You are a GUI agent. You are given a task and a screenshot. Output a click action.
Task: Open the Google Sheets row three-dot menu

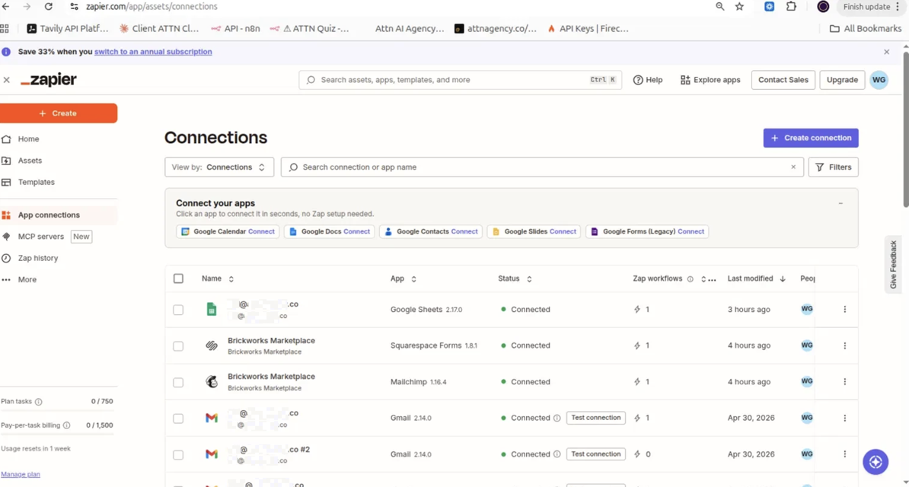[x=844, y=310]
